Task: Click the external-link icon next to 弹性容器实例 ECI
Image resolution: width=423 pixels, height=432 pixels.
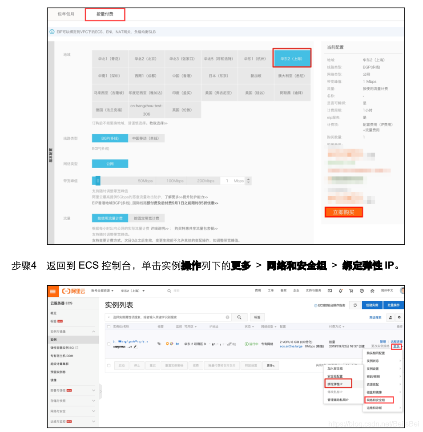Action: click(x=77, y=348)
